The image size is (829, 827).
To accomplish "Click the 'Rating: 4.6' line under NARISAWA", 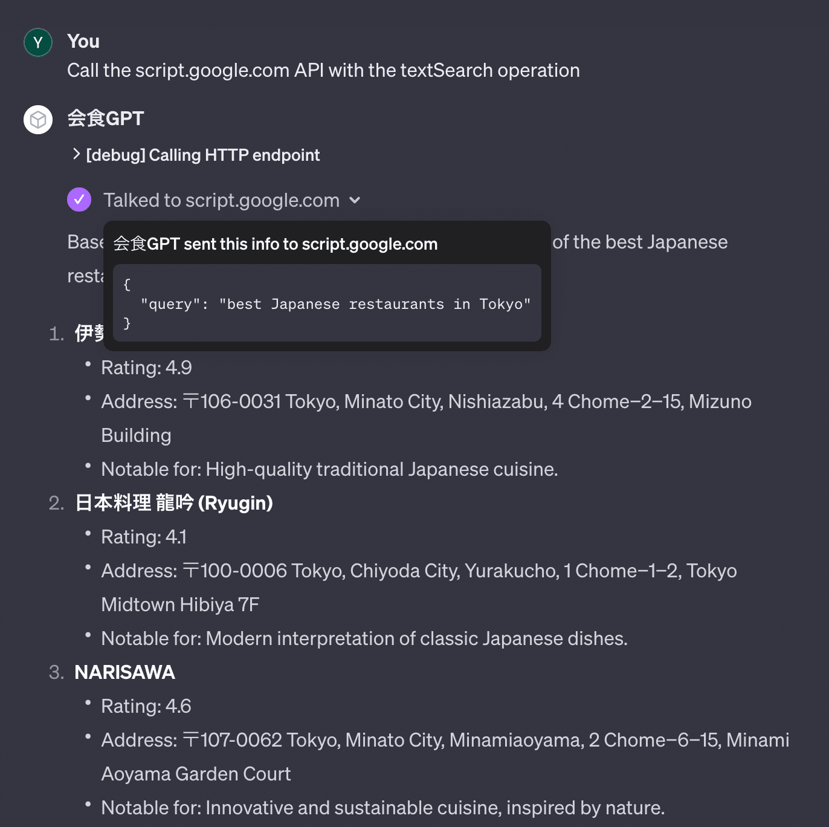I will click(146, 706).
